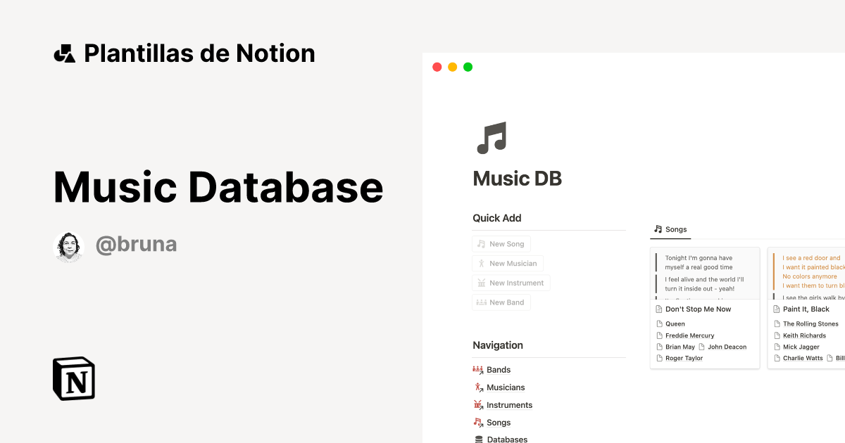Click the Notion logo at bottom left

74,378
